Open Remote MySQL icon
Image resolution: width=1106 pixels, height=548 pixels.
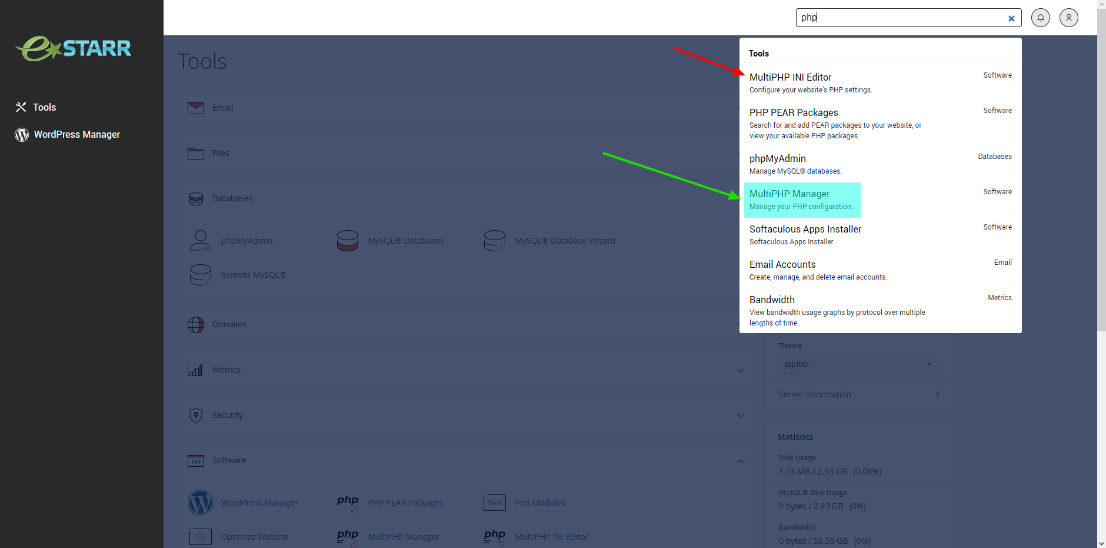pos(201,275)
